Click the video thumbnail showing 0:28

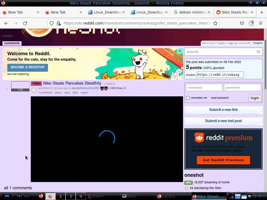click(20, 86)
